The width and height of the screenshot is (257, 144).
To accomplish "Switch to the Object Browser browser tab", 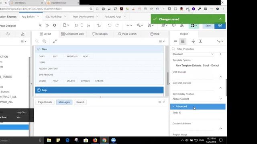I will point(62,3).
